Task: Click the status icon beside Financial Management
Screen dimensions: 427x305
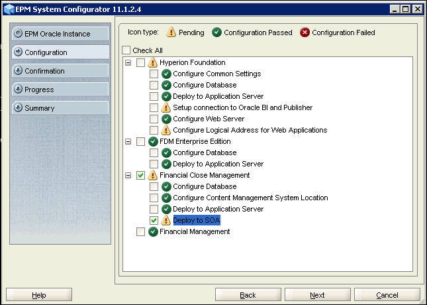Action: (x=153, y=231)
